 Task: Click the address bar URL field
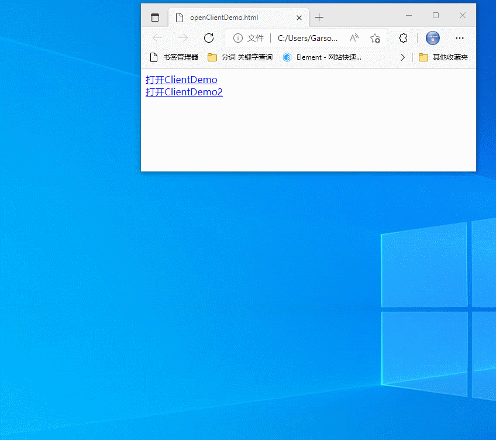[307, 38]
